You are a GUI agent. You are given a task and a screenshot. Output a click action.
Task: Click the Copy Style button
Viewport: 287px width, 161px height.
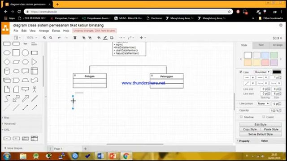click(250, 129)
